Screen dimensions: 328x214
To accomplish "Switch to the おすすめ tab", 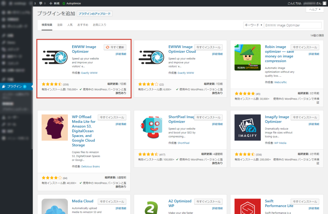I will click(83, 25).
